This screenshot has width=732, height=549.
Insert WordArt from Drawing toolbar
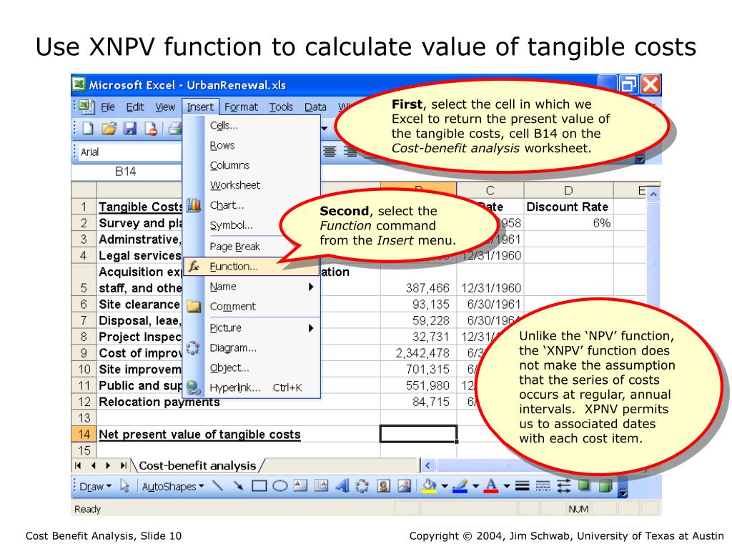pos(342,486)
